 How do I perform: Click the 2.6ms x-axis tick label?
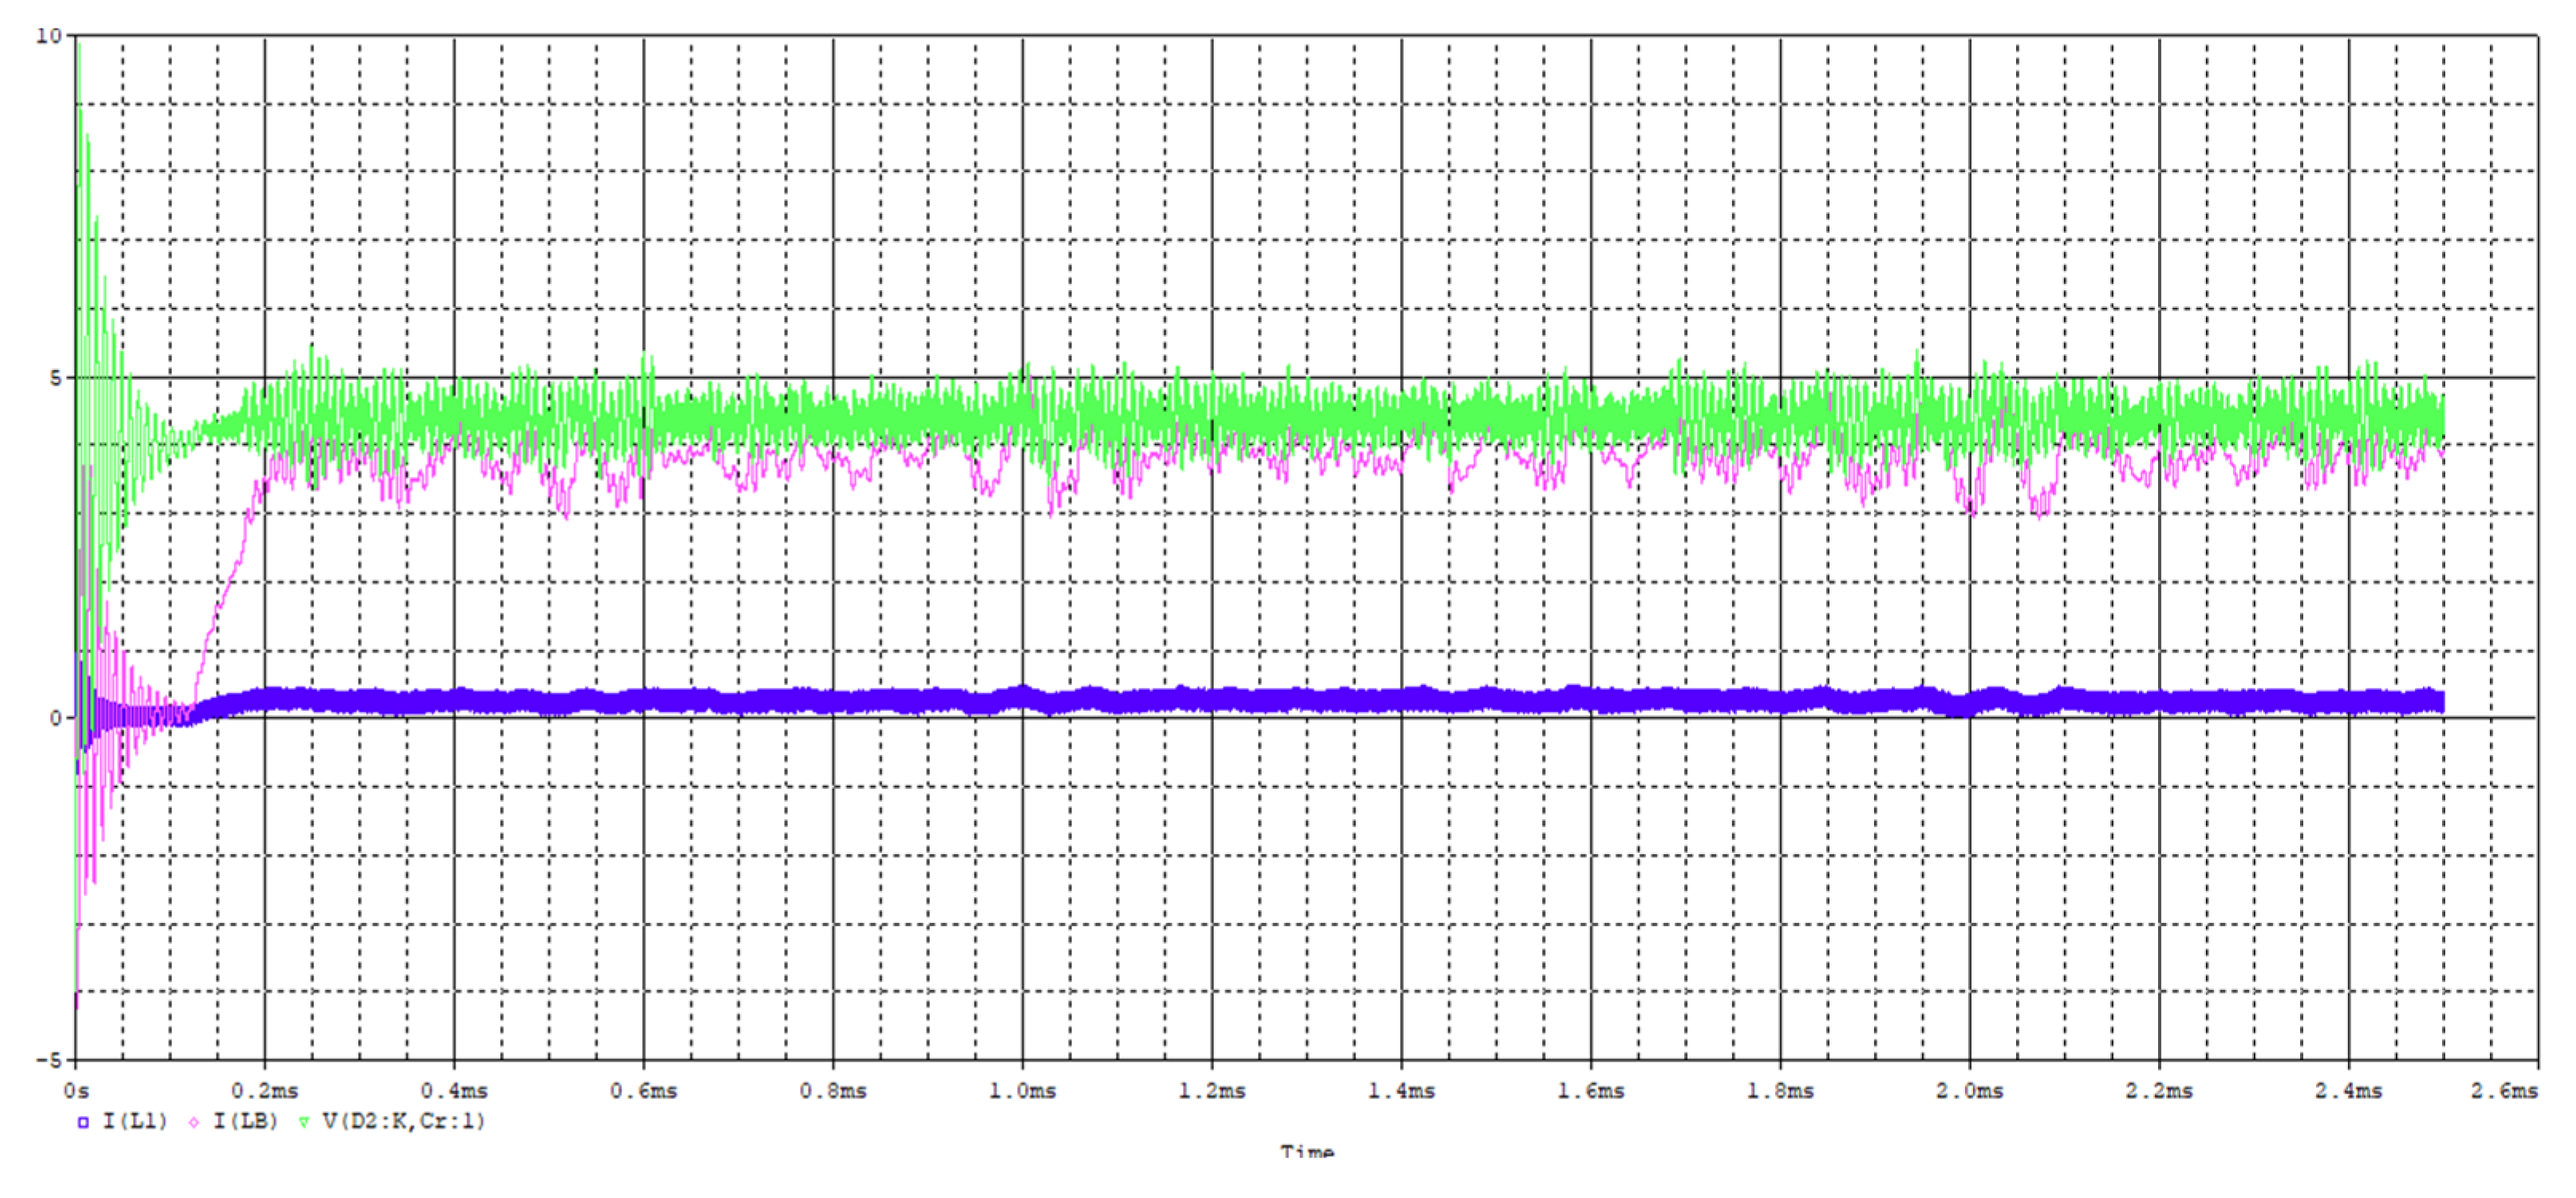coord(2504,1090)
